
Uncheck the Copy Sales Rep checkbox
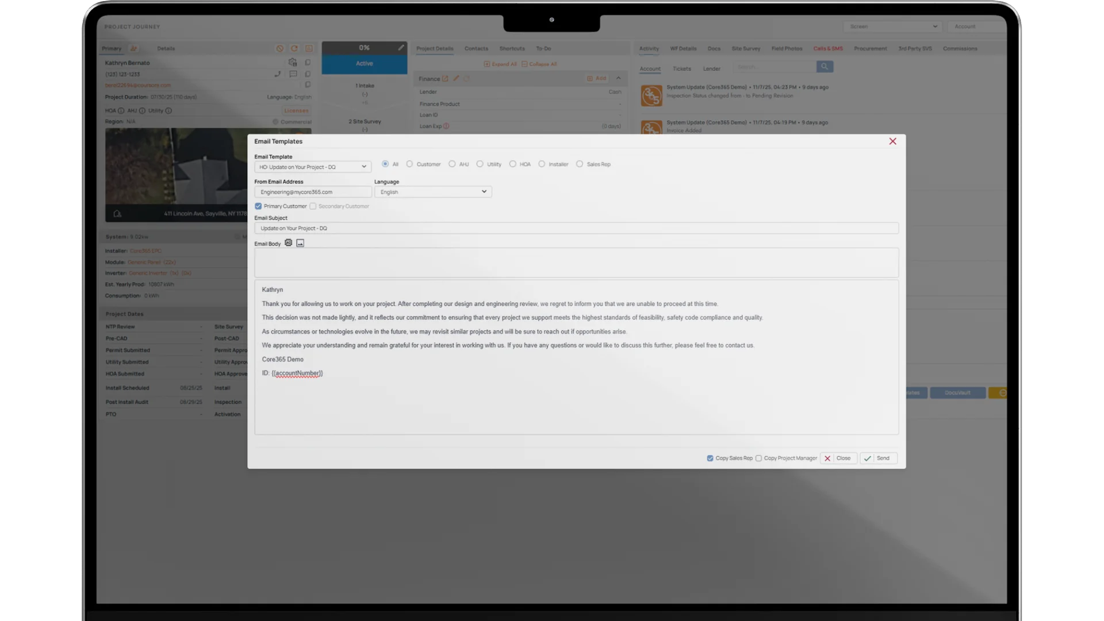710,458
